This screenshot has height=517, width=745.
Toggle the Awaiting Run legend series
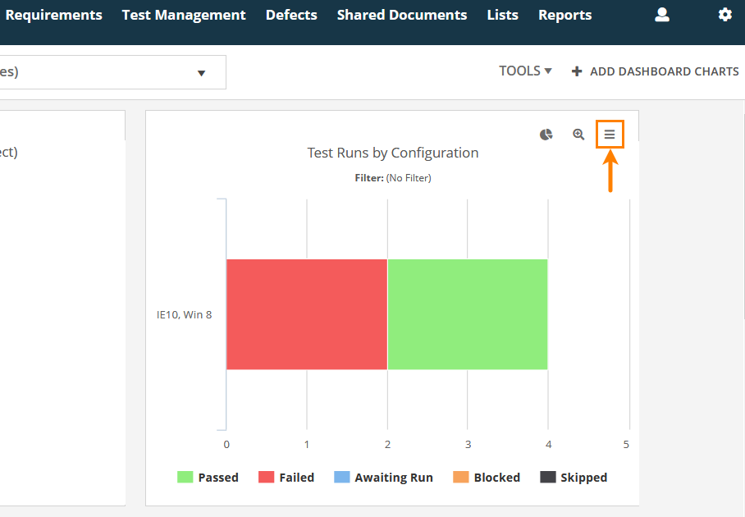pyautogui.click(x=383, y=478)
